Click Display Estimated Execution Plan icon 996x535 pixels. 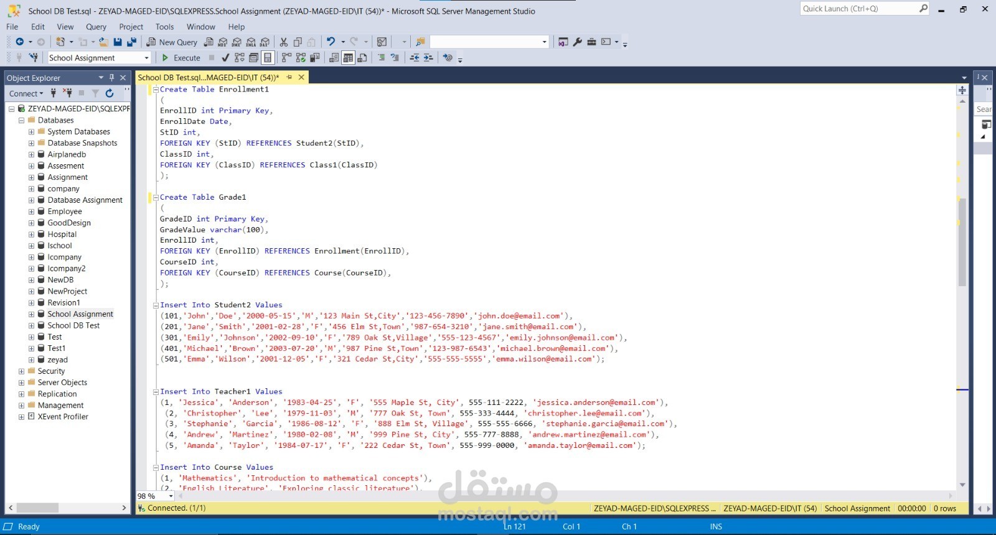tap(240, 58)
